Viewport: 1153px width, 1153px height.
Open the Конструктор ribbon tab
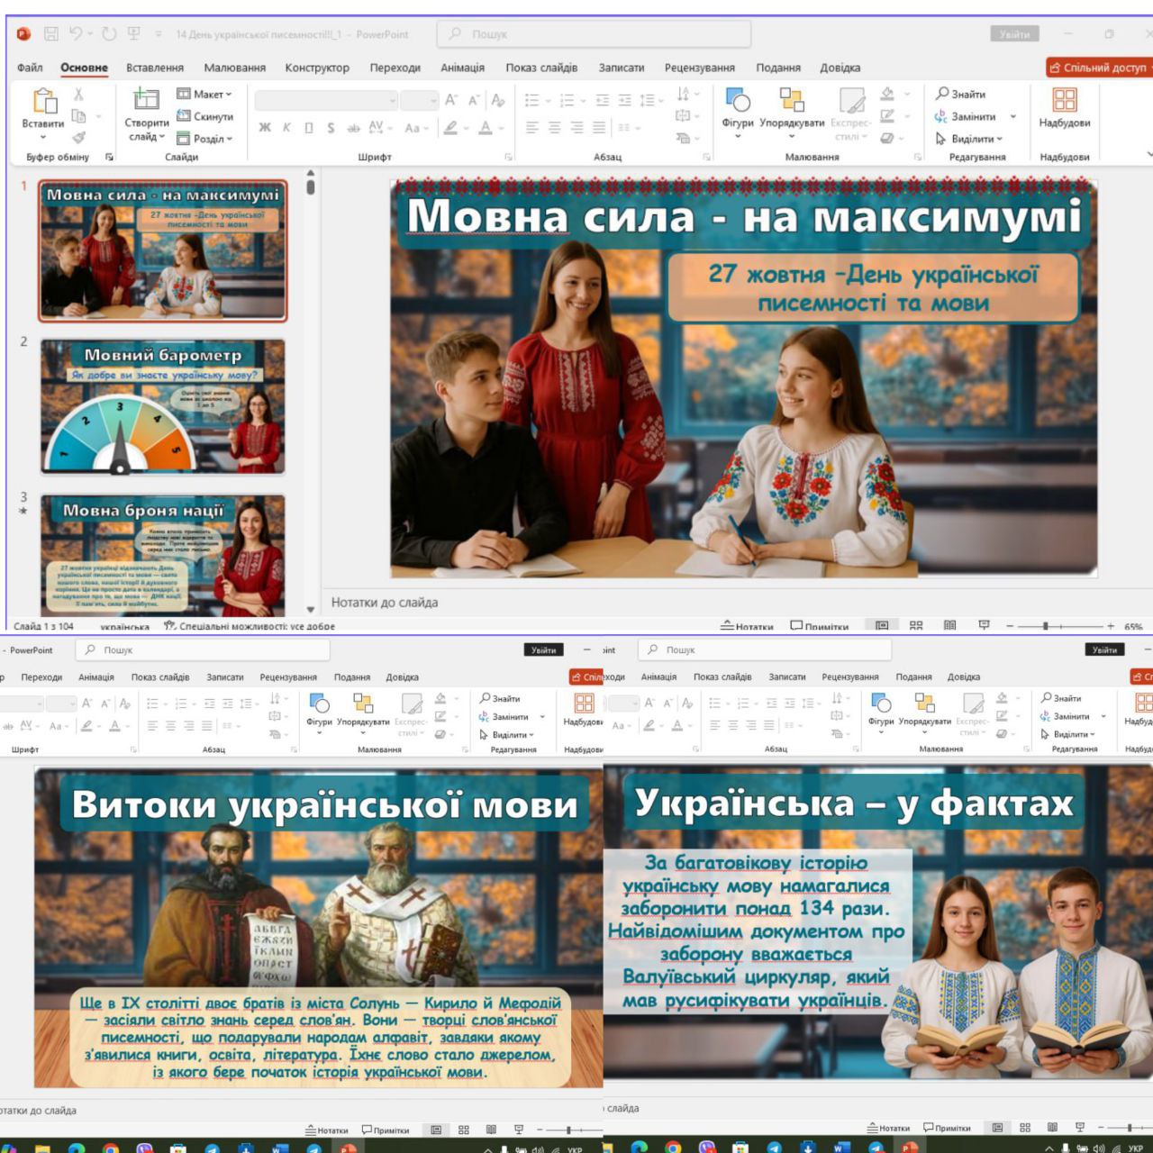point(317,68)
